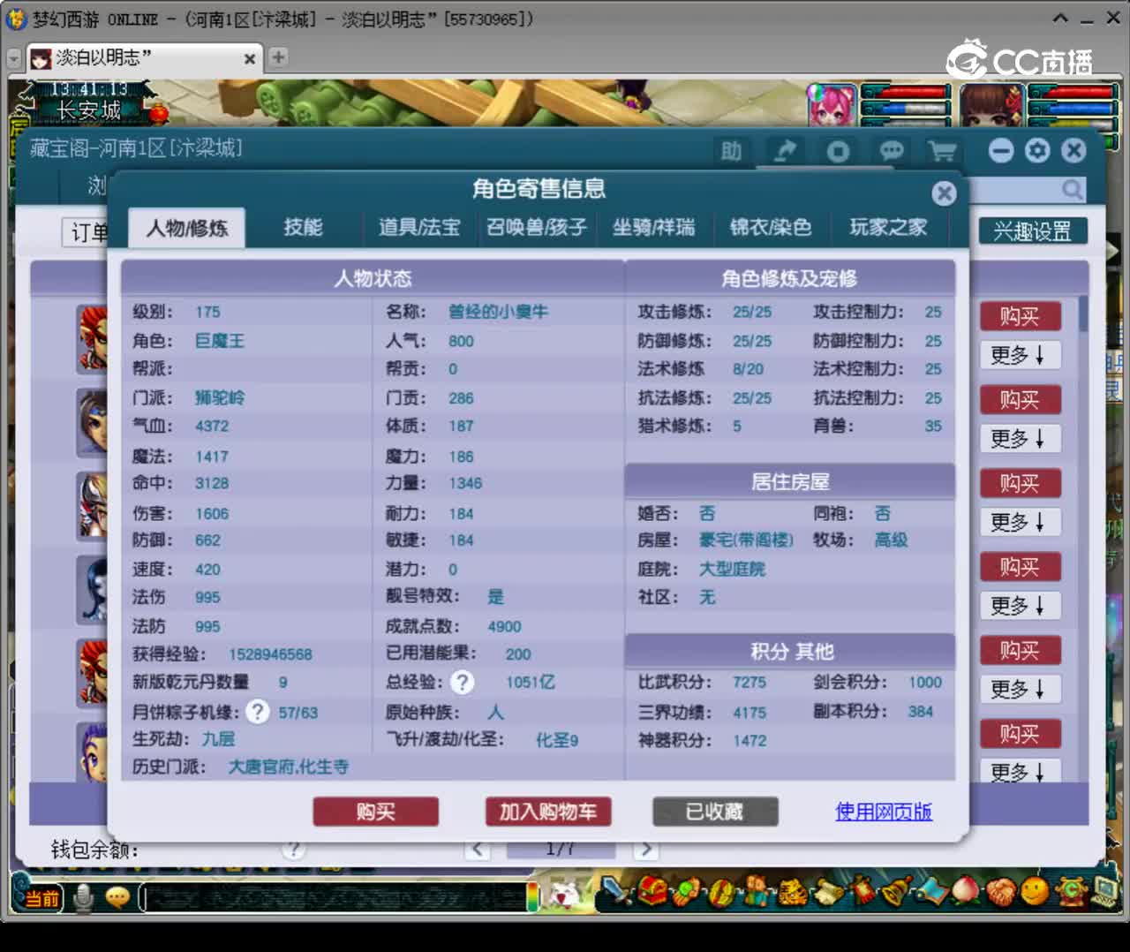This screenshot has width=1130, height=952.
Task: Click the new tab plus button beside 淡泊以明志
Action: [x=278, y=57]
